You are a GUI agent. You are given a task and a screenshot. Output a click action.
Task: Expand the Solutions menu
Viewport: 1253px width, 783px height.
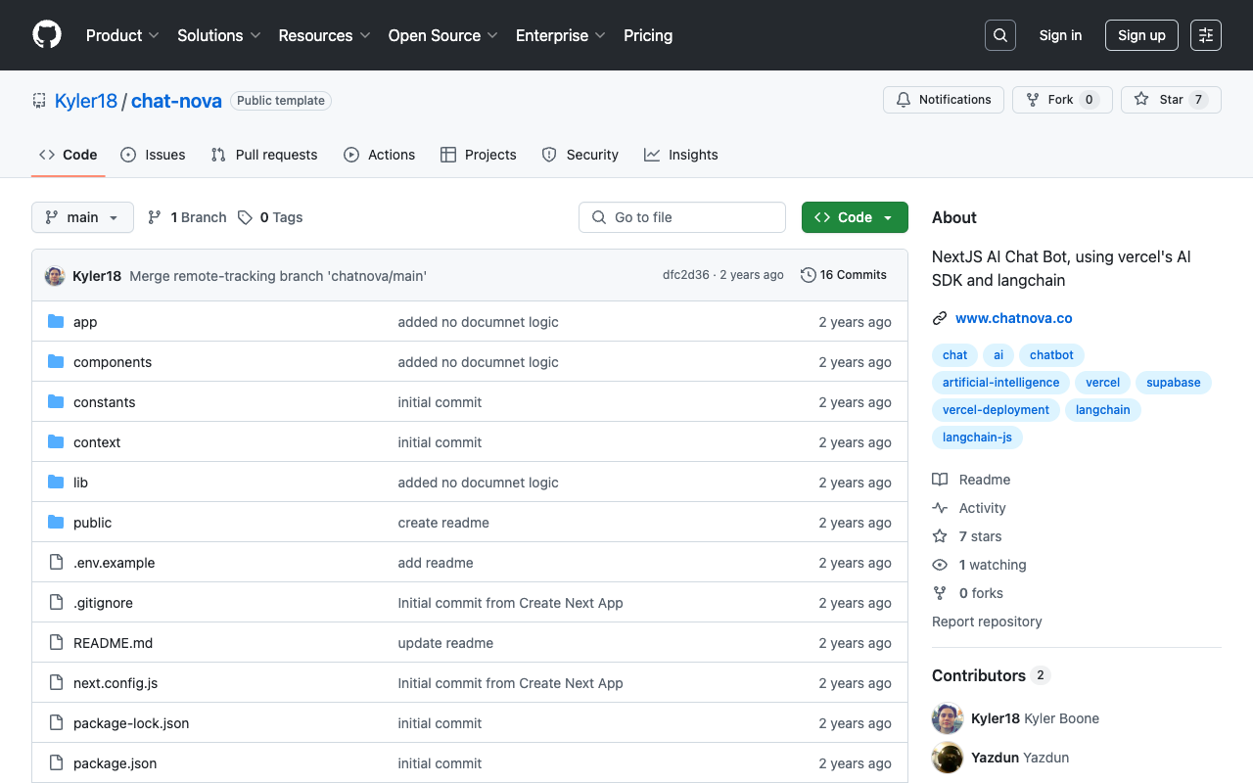click(219, 35)
